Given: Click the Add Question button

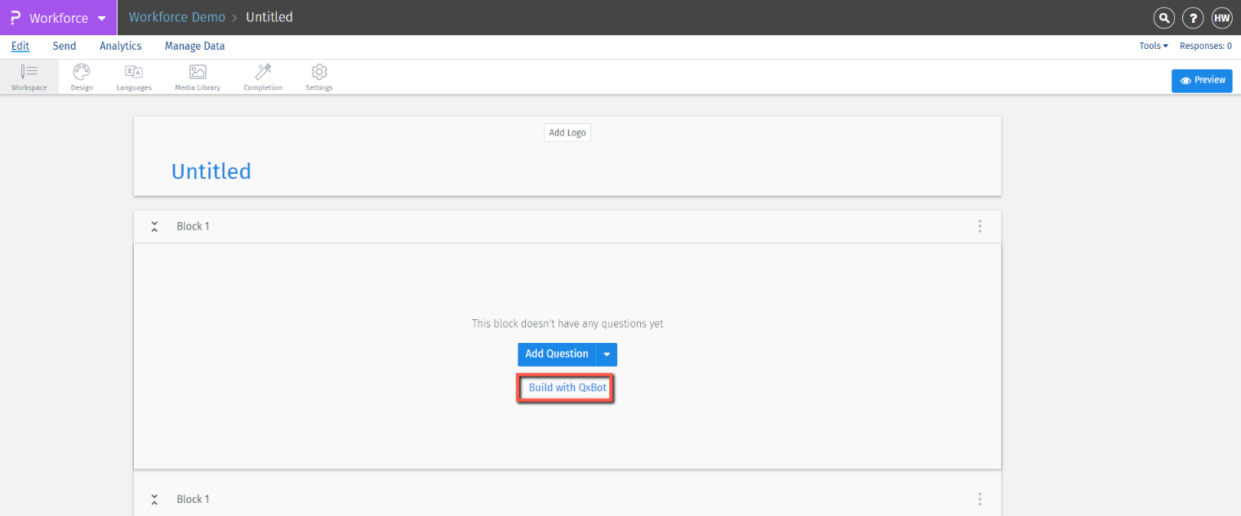Looking at the screenshot, I should 557,354.
